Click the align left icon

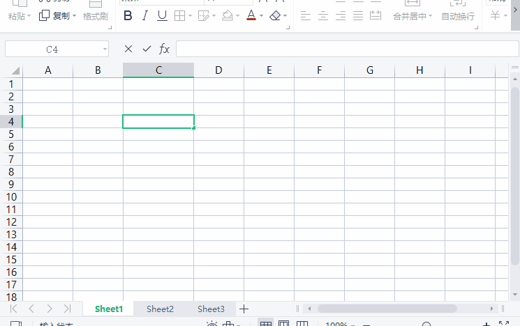306,15
